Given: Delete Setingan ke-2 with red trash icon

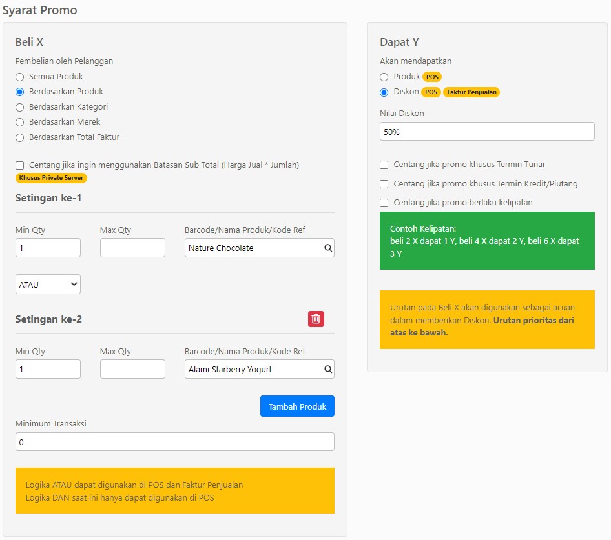Looking at the screenshot, I should click(316, 319).
